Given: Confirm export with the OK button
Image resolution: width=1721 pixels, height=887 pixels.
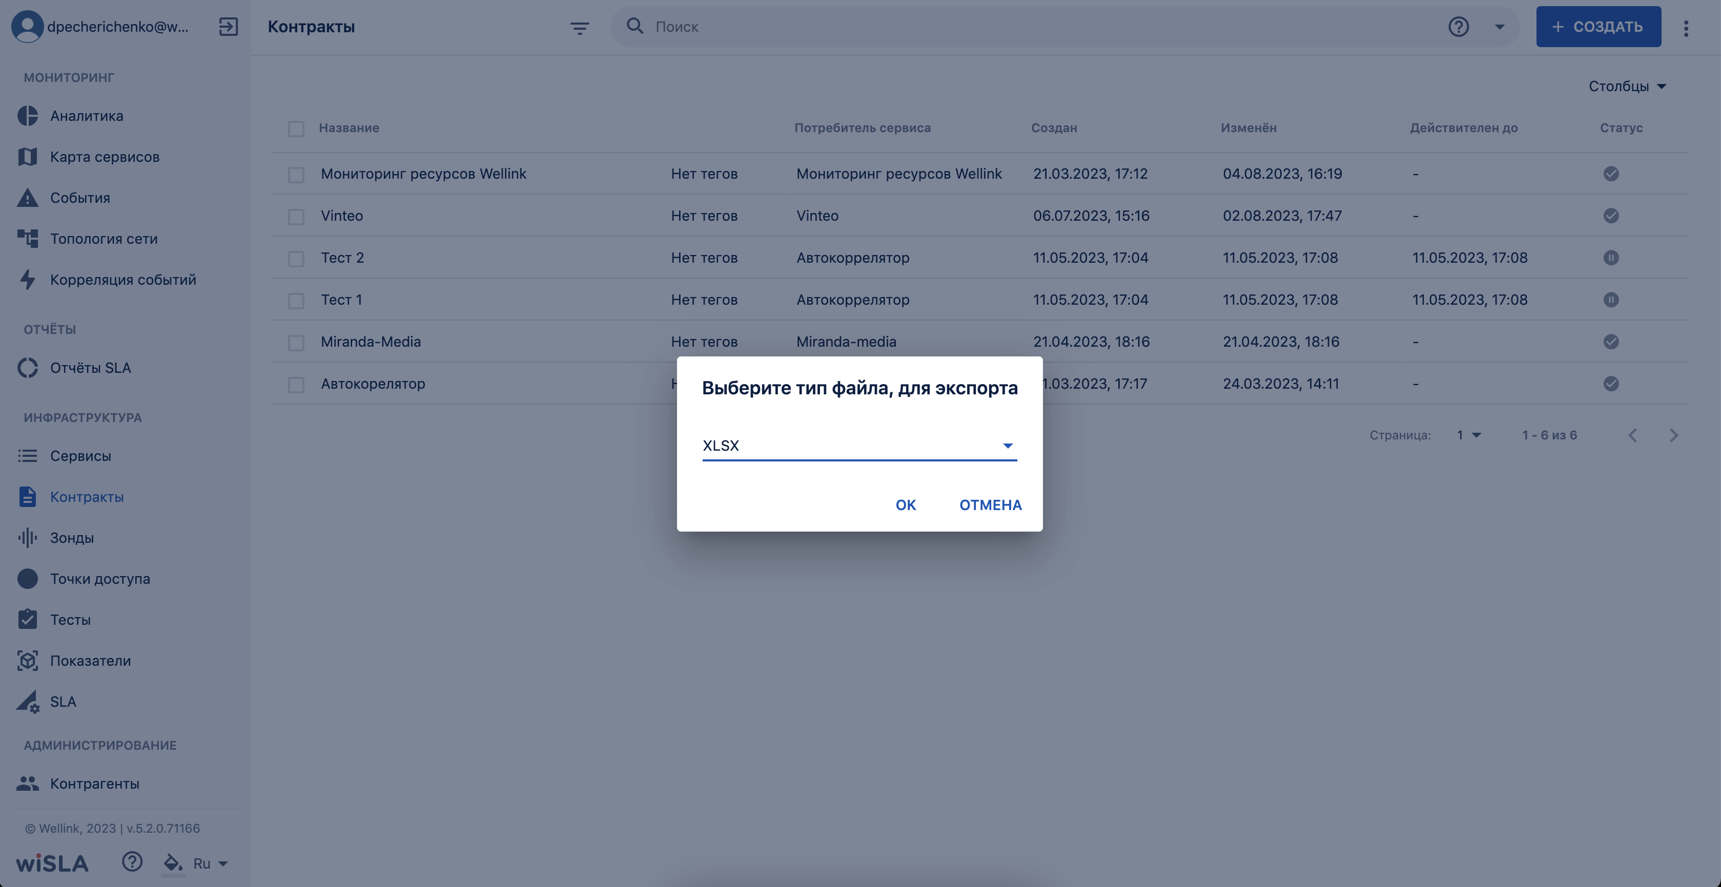Looking at the screenshot, I should 905,505.
